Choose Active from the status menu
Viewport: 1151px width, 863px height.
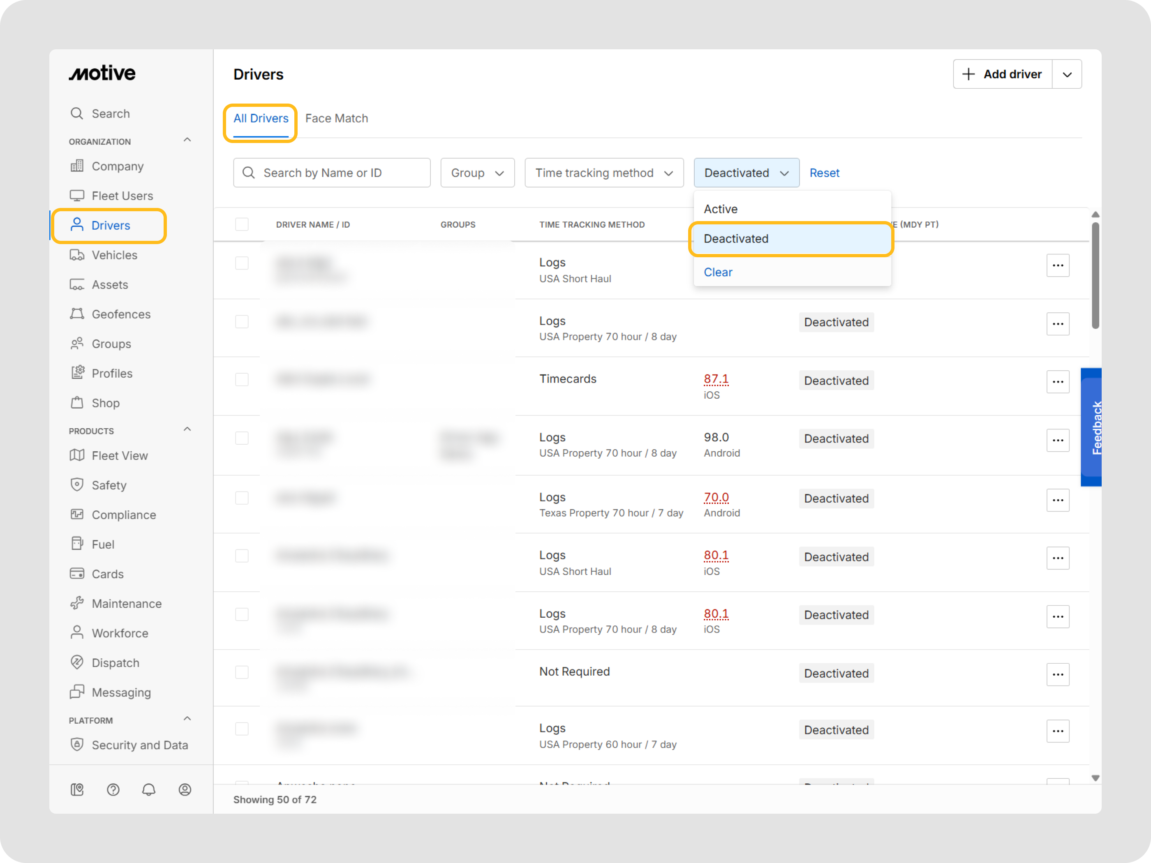click(721, 209)
